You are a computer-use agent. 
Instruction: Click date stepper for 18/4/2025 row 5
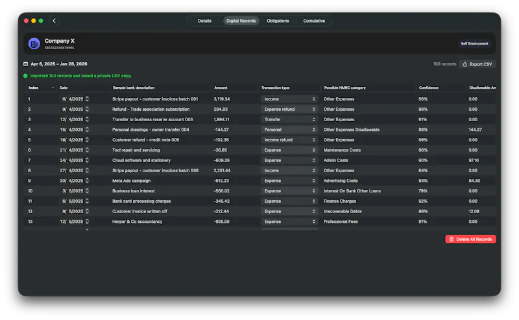(87, 140)
